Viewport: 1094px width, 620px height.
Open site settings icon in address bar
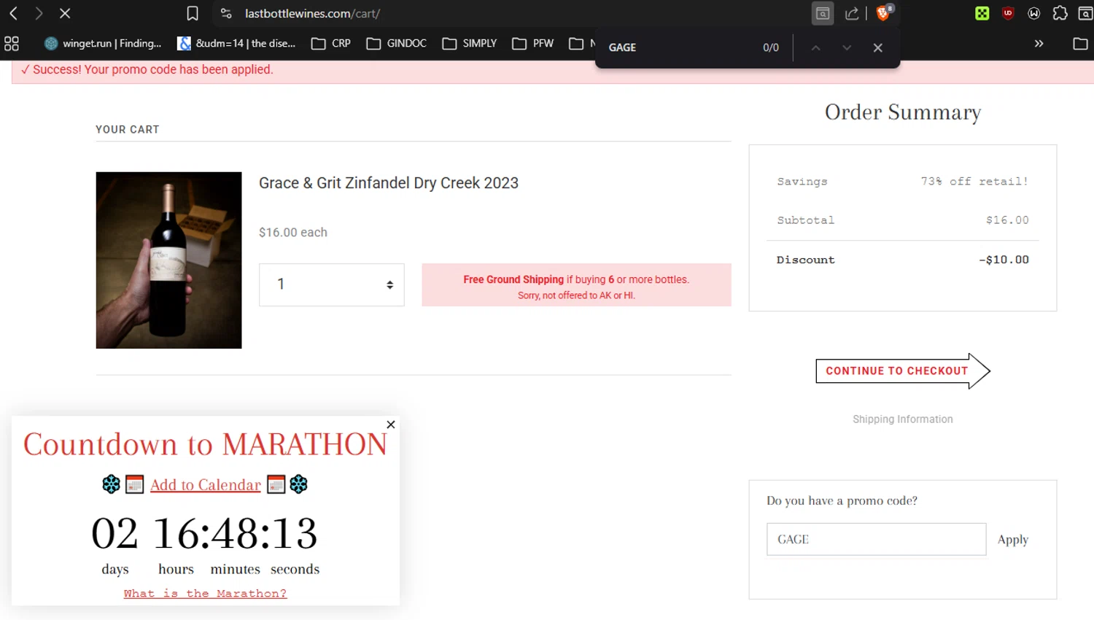click(226, 13)
